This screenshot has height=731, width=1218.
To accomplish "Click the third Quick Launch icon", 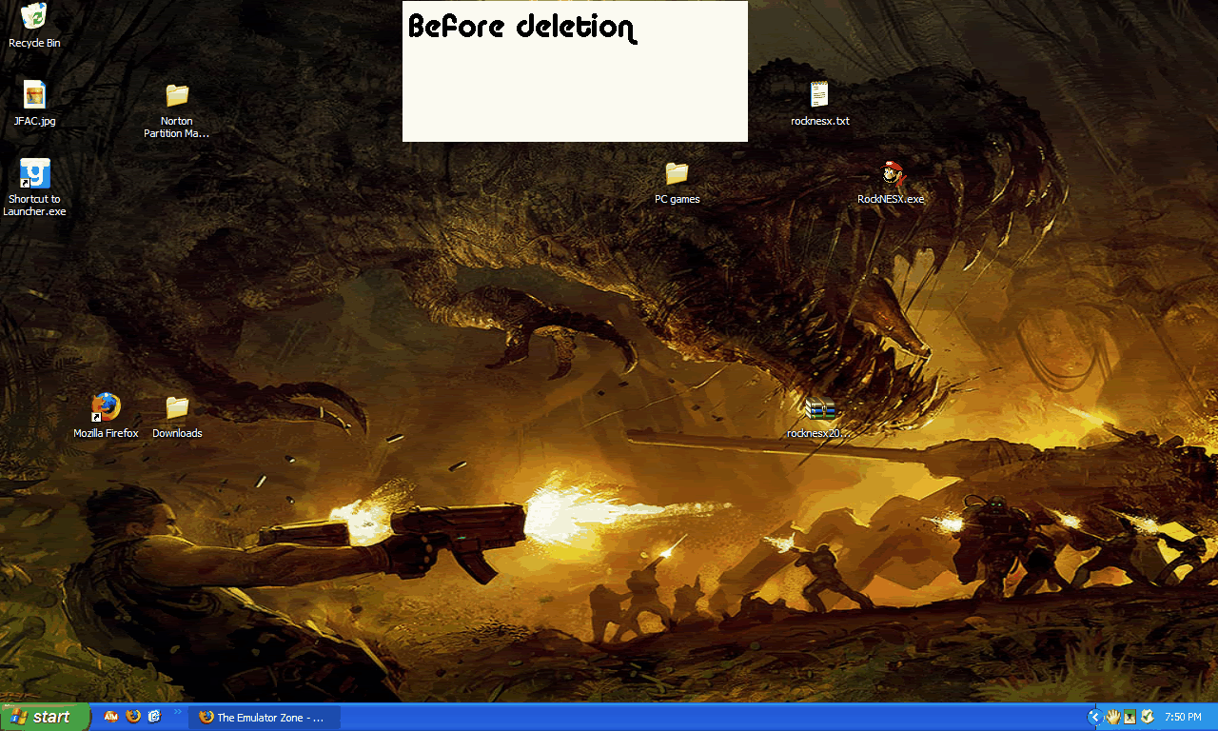I will pos(154,717).
